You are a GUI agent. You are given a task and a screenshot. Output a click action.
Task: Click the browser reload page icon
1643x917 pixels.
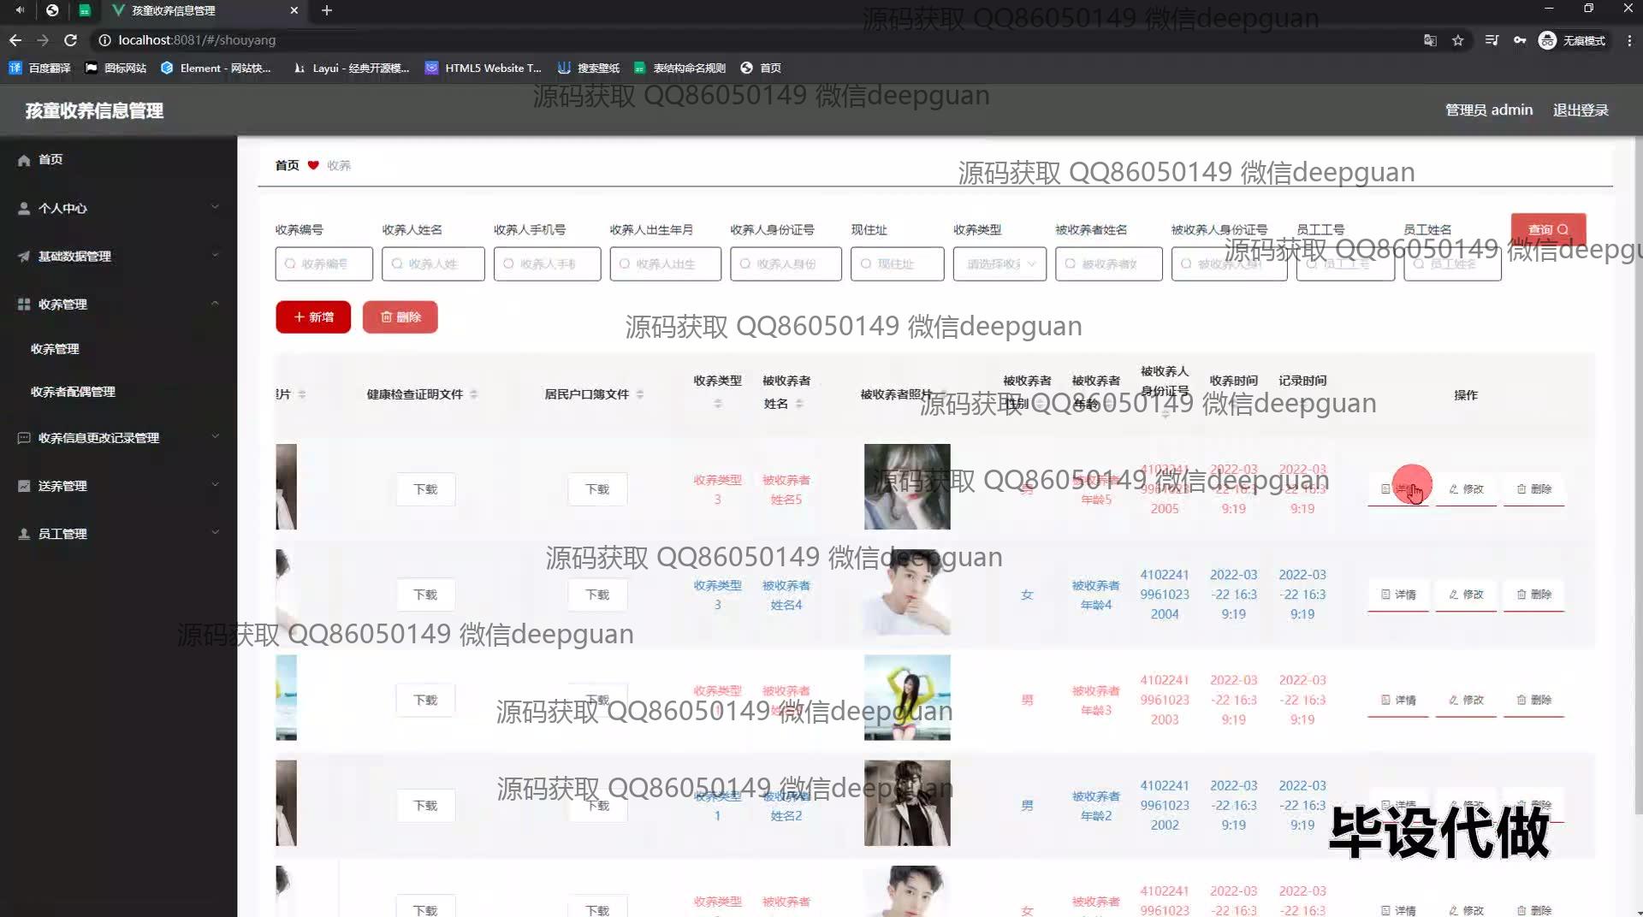pyautogui.click(x=71, y=40)
